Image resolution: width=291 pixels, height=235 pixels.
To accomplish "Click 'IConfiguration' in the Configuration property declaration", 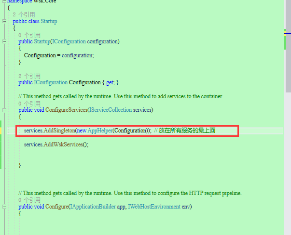I will click(51, 82).
